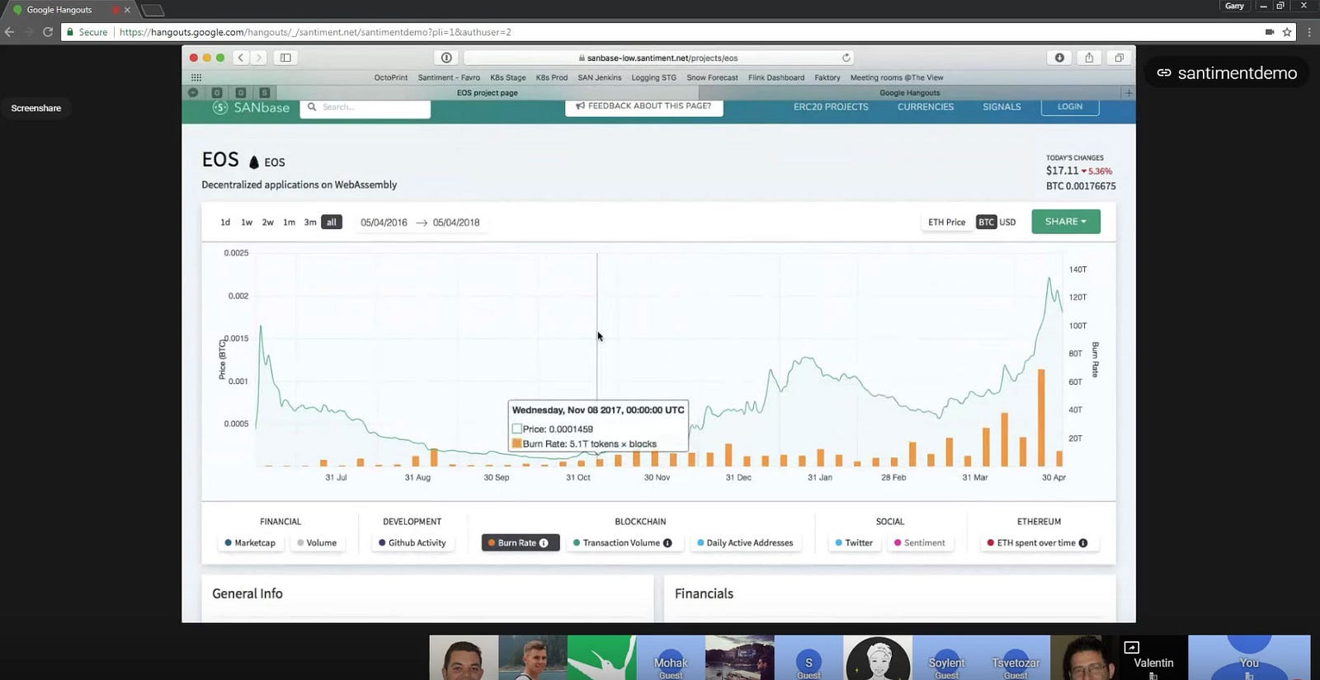Reload the Safari page
Viewport: 1320px width, 680px height.
846,58
